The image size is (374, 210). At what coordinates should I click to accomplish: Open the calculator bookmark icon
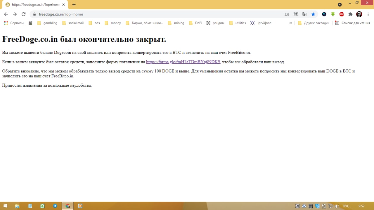30,23
